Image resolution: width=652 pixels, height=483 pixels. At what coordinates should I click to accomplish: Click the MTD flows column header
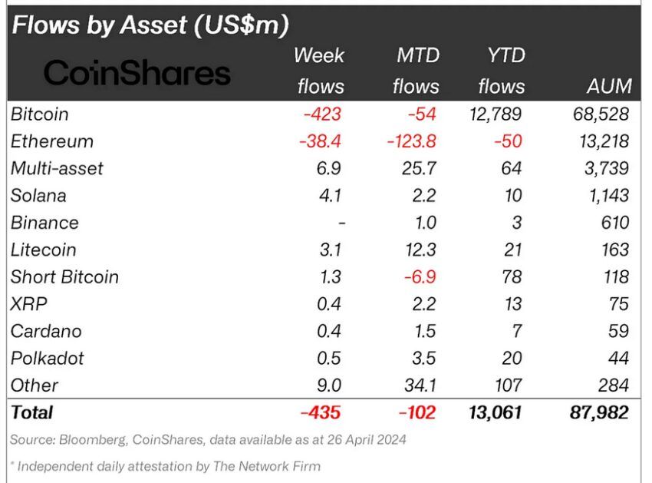pyautogui.click(x=416, y=71)
